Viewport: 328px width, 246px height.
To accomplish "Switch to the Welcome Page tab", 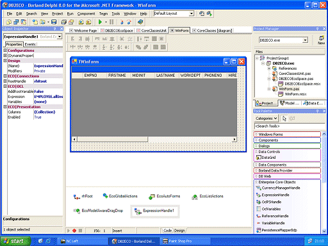I will [x=83, y=31].
